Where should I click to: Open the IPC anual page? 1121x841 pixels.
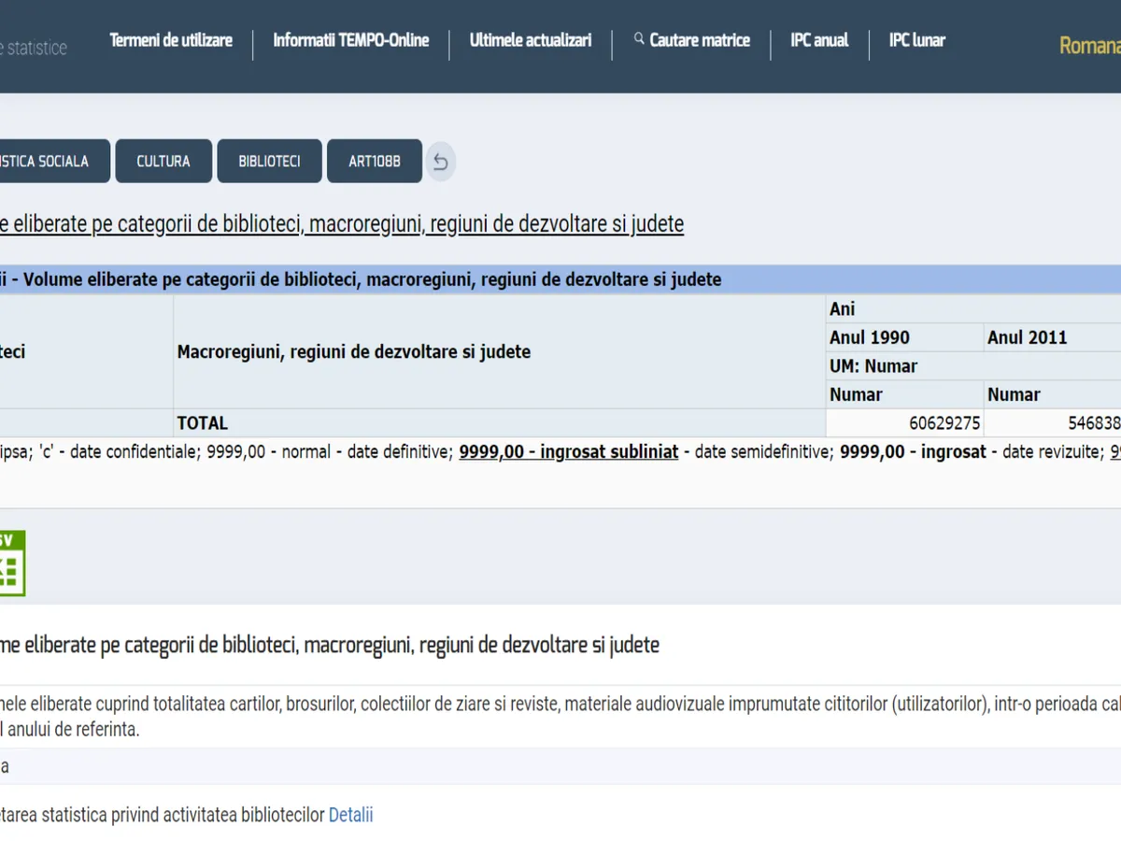819,40
